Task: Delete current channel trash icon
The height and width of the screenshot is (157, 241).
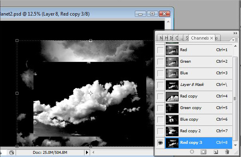Action: [227, 152]
